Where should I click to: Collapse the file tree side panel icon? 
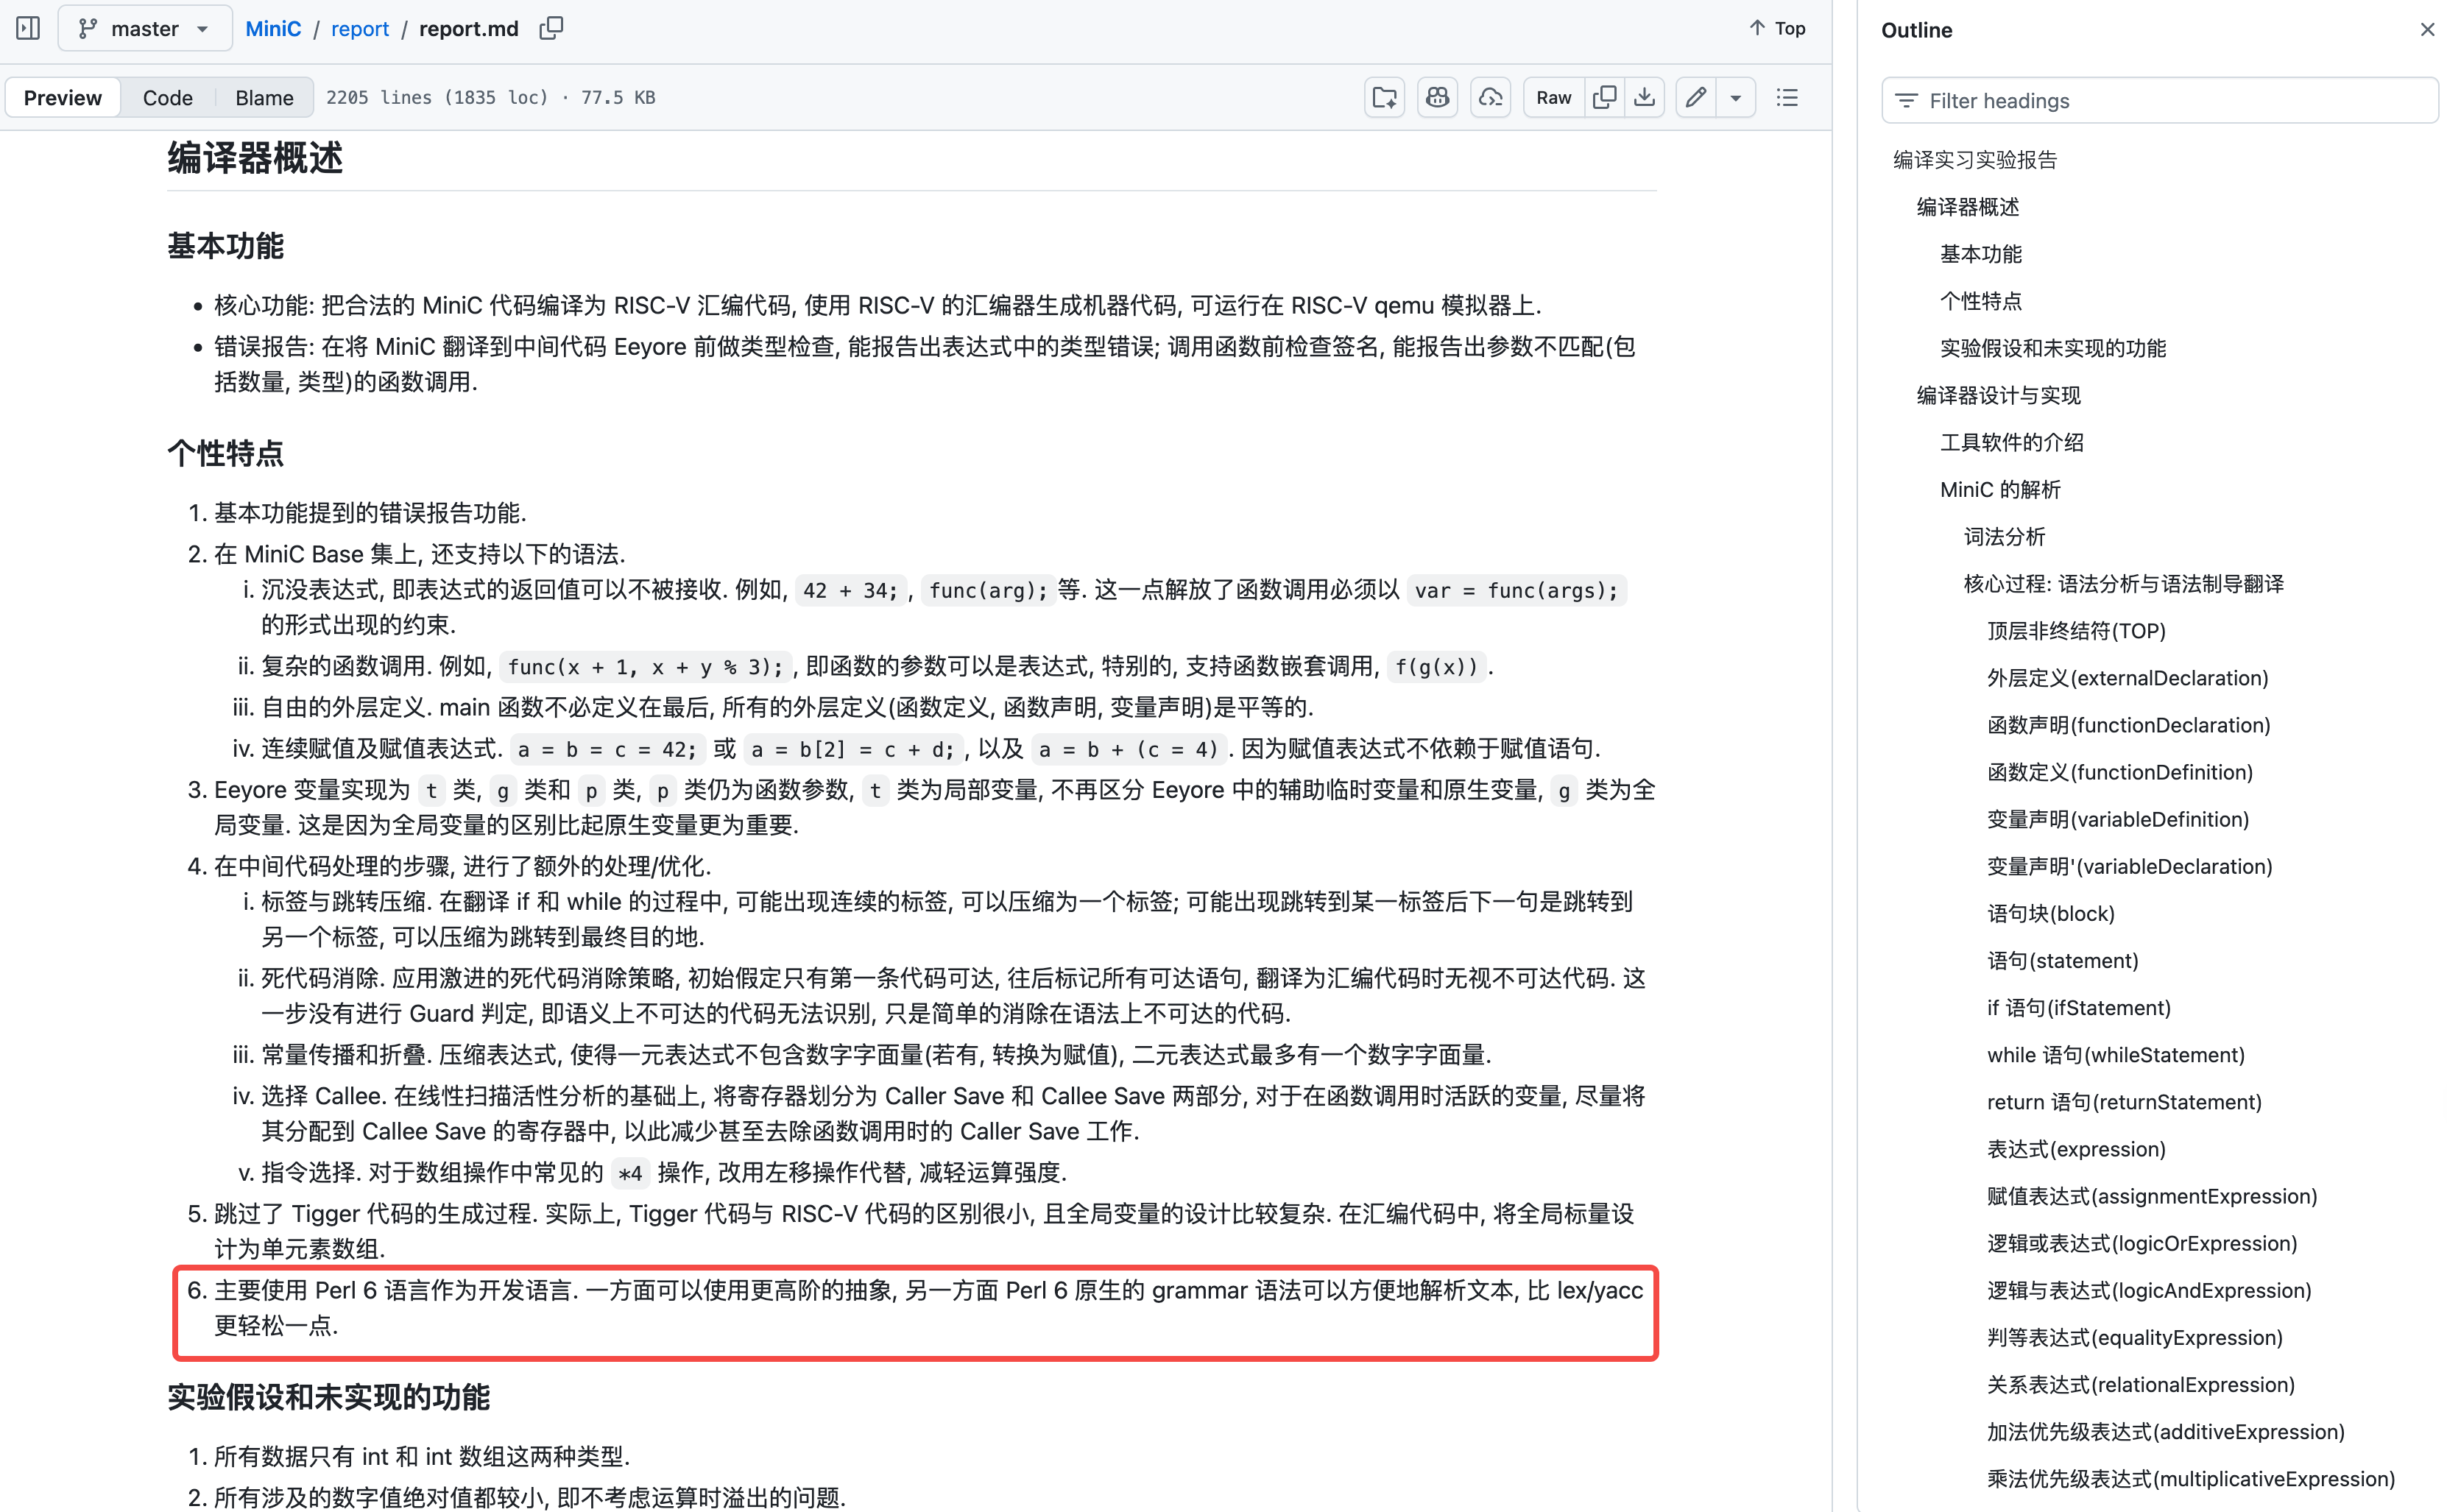pos(28,28)
